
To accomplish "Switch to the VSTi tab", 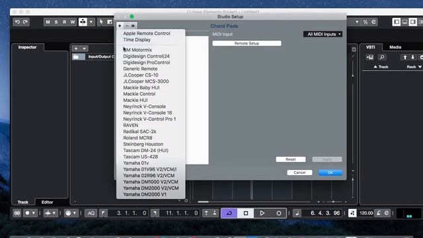I will pyautogui.click(x=370, y=47).
